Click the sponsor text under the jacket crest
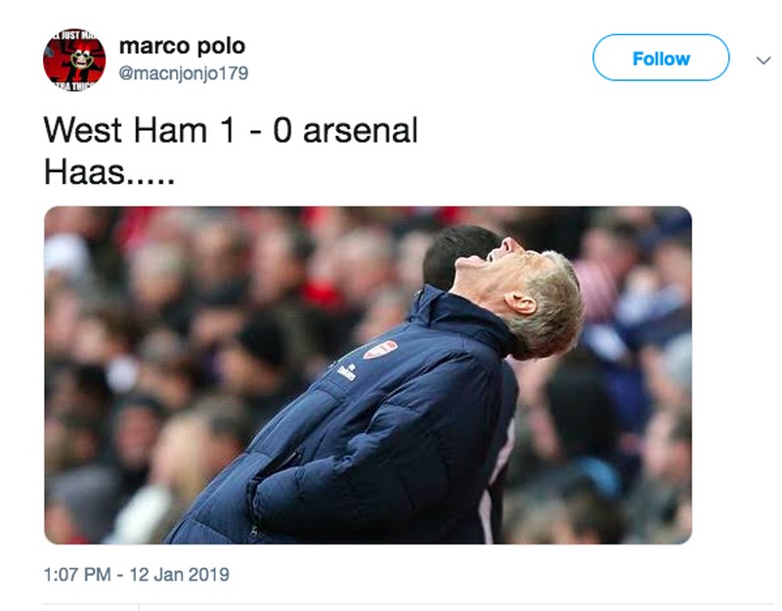 click(x=347, y=371)
